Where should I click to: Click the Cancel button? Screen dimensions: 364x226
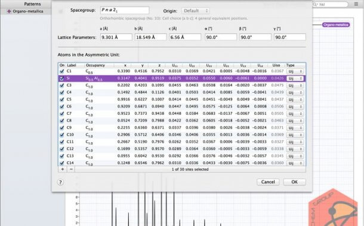click(268, 182)
